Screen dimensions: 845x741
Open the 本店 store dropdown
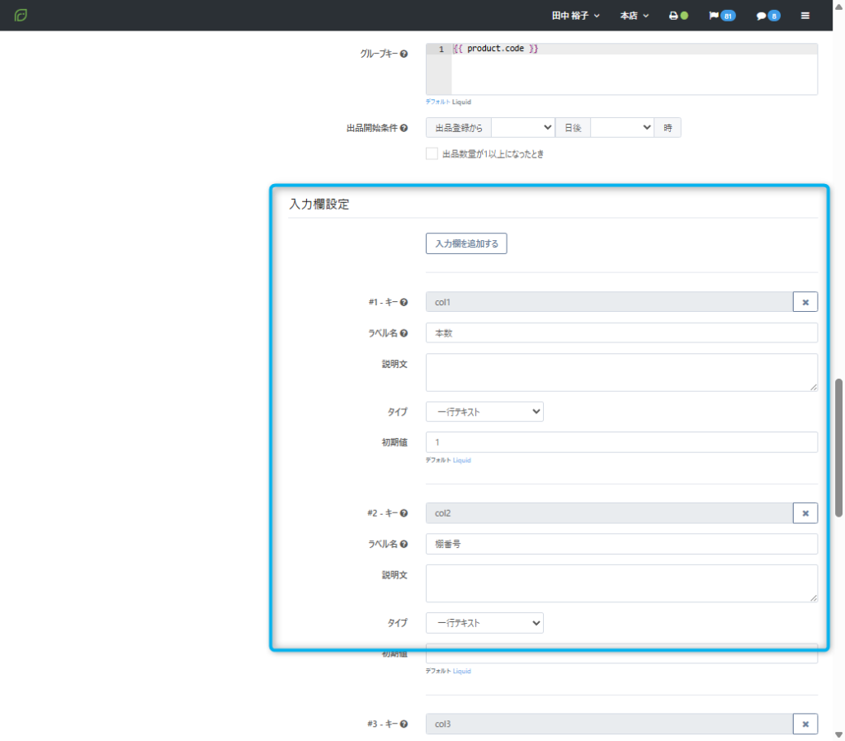point(635,16)
